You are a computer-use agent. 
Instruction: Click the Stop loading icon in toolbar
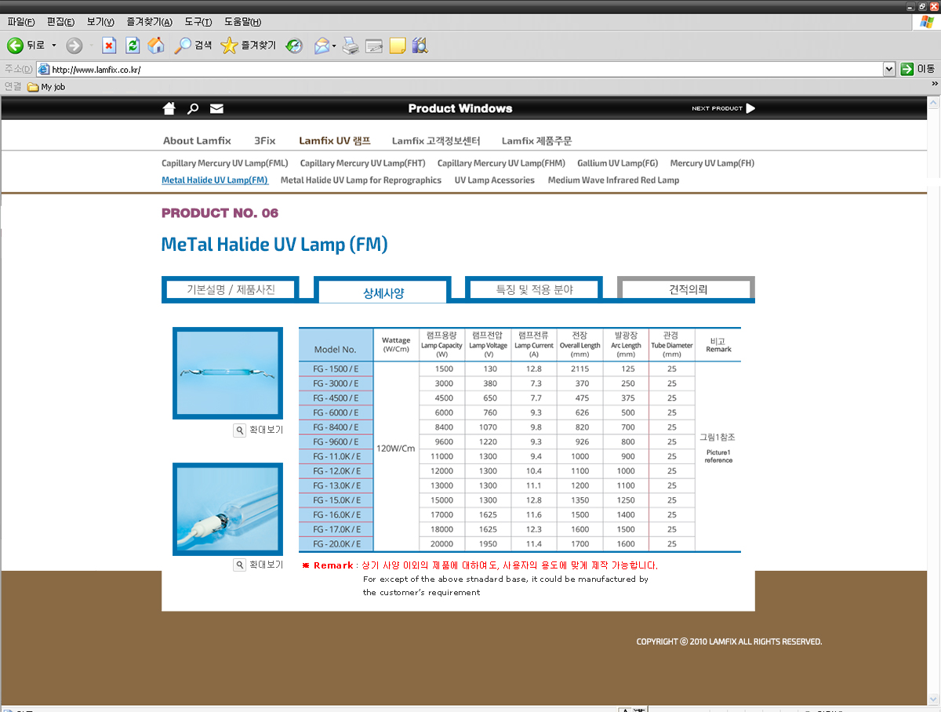pyautogui.click(x=109, y=45)
